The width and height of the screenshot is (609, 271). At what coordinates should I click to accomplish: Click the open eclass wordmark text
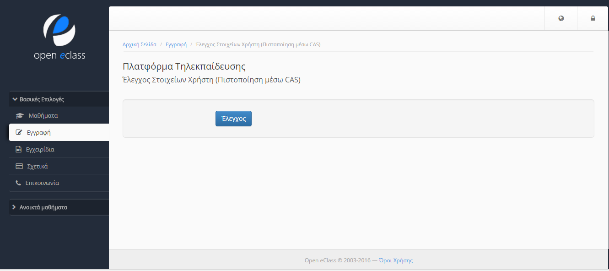(59, 55)
